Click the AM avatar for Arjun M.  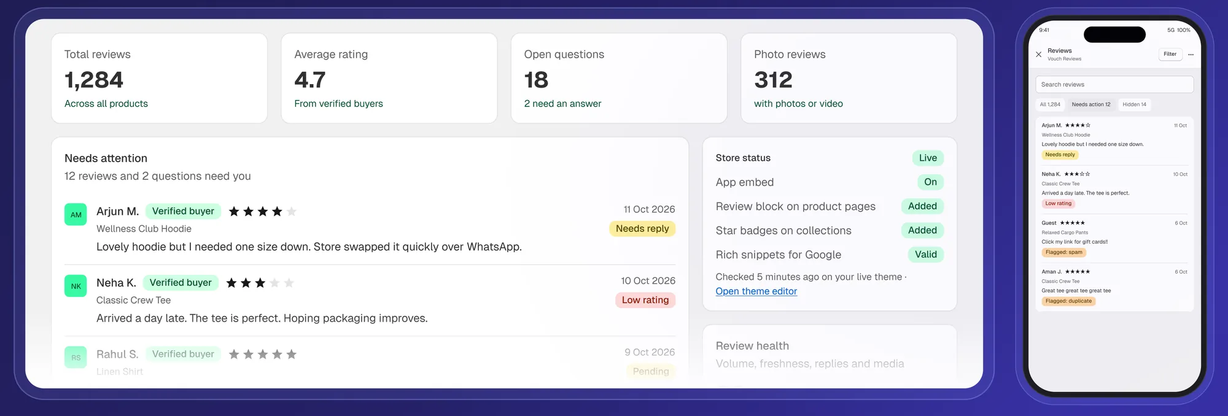[76, 215]
